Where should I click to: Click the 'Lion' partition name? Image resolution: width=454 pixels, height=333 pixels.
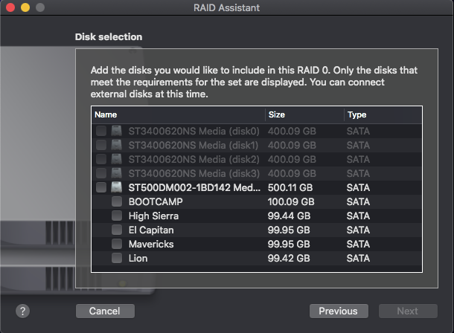138,259
